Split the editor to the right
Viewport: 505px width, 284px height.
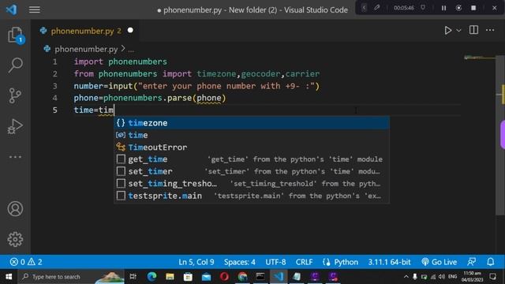473,30
